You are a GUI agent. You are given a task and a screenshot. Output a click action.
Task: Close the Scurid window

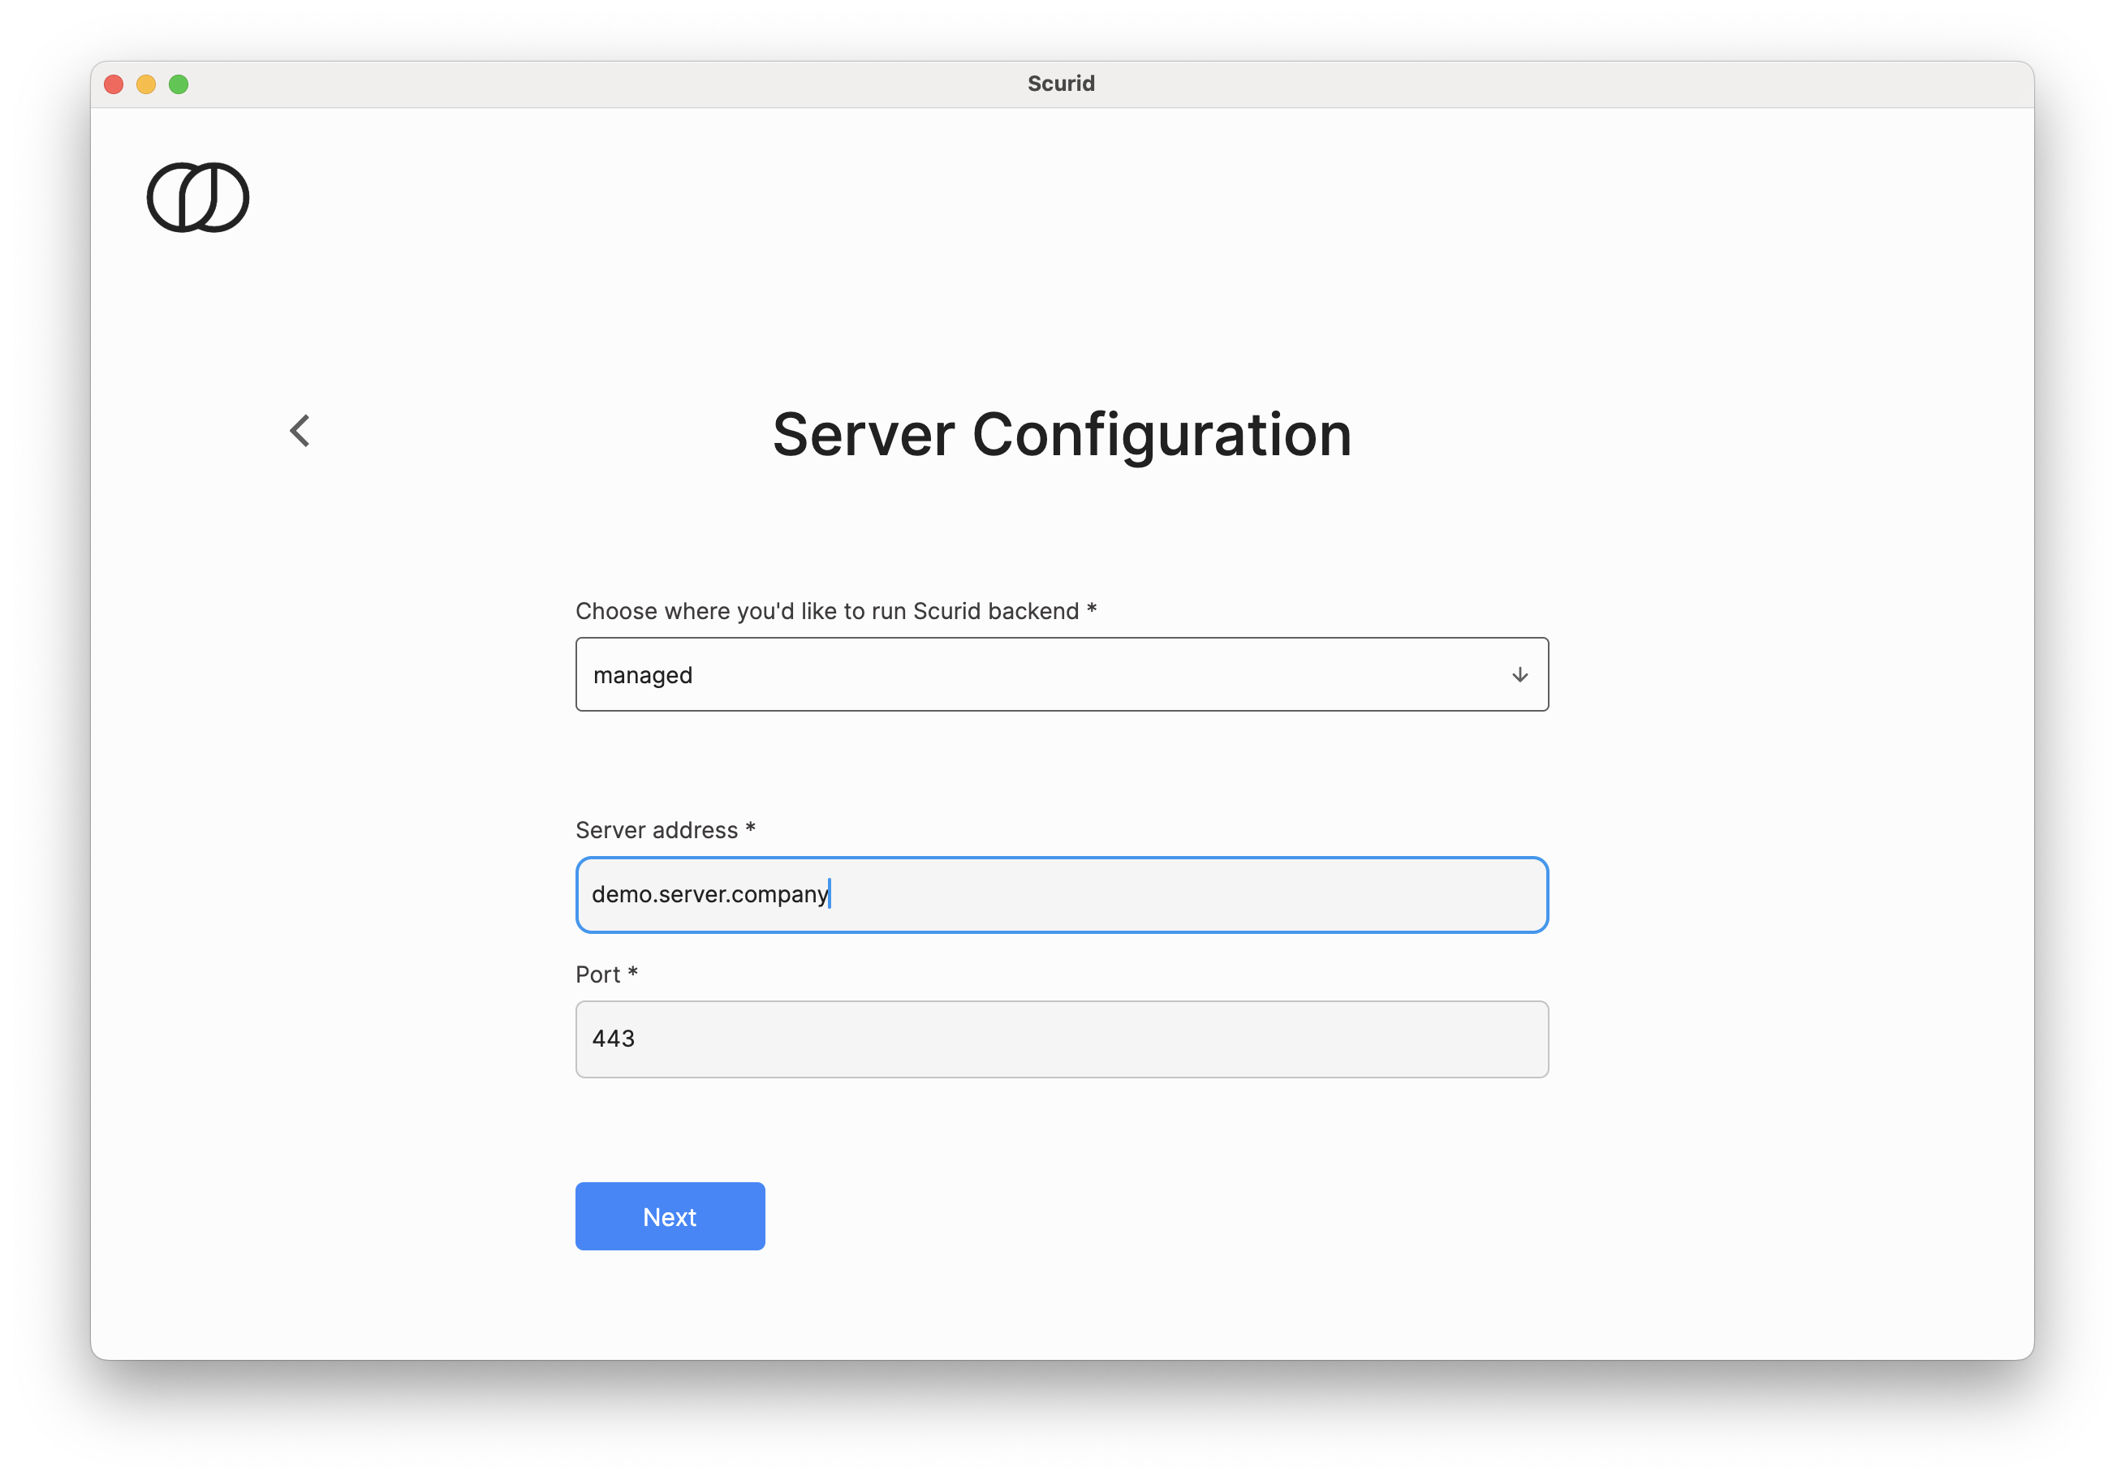click(x=114, y=84)
